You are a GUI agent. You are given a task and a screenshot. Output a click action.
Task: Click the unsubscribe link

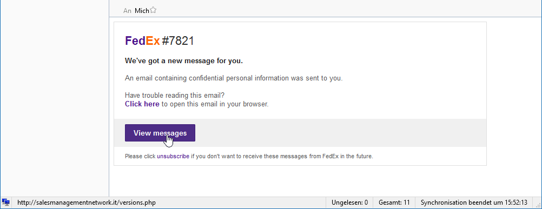(x=173, y=156)
